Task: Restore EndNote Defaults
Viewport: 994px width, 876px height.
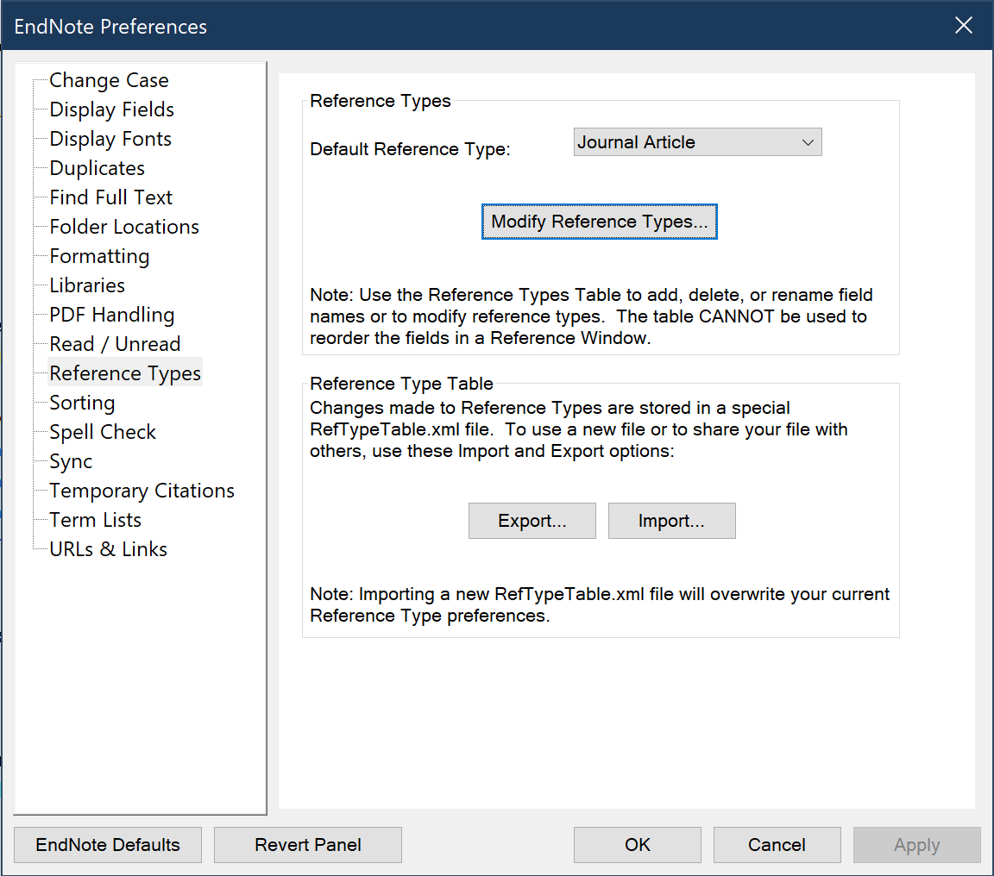Action: [x=108, y=844]
